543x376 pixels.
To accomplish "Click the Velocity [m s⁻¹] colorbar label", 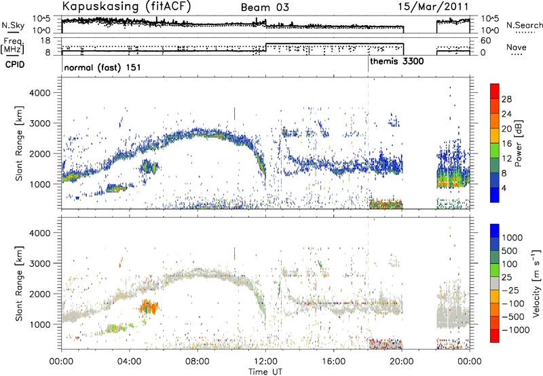I will point(536,283).
